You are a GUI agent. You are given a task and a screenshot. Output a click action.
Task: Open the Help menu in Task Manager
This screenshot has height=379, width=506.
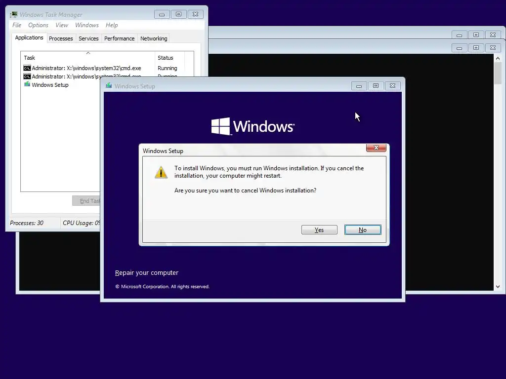pyautogui.click(x=112, y=25)
